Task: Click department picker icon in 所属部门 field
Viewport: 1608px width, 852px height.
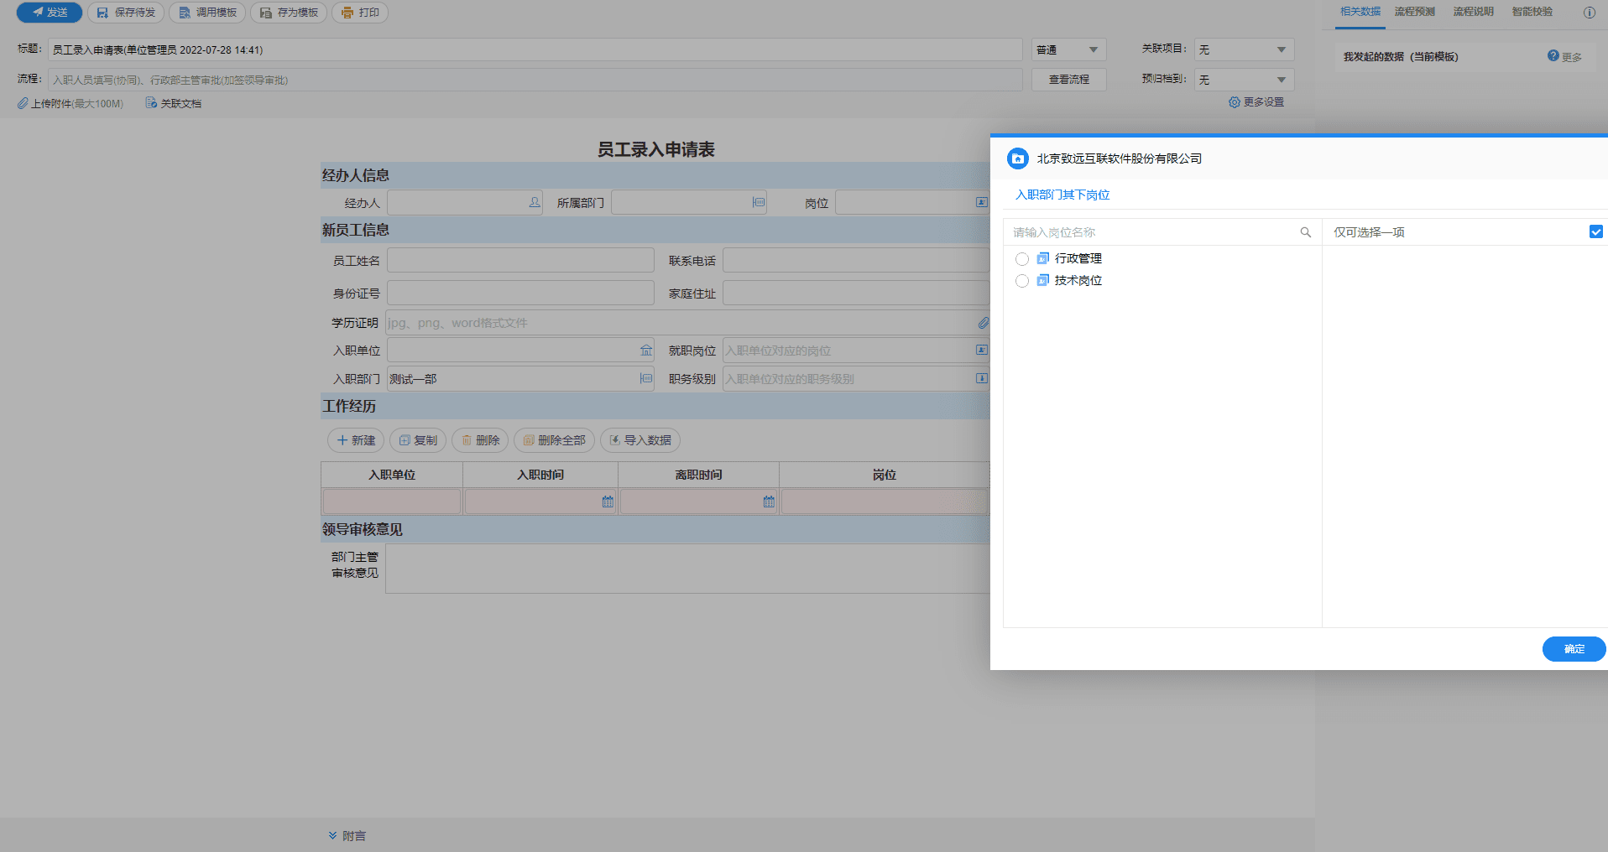Action: (759, 203)
